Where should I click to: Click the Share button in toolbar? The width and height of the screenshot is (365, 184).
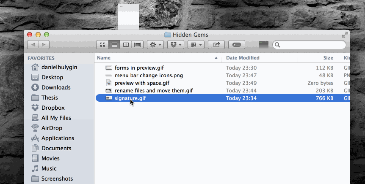217,44
